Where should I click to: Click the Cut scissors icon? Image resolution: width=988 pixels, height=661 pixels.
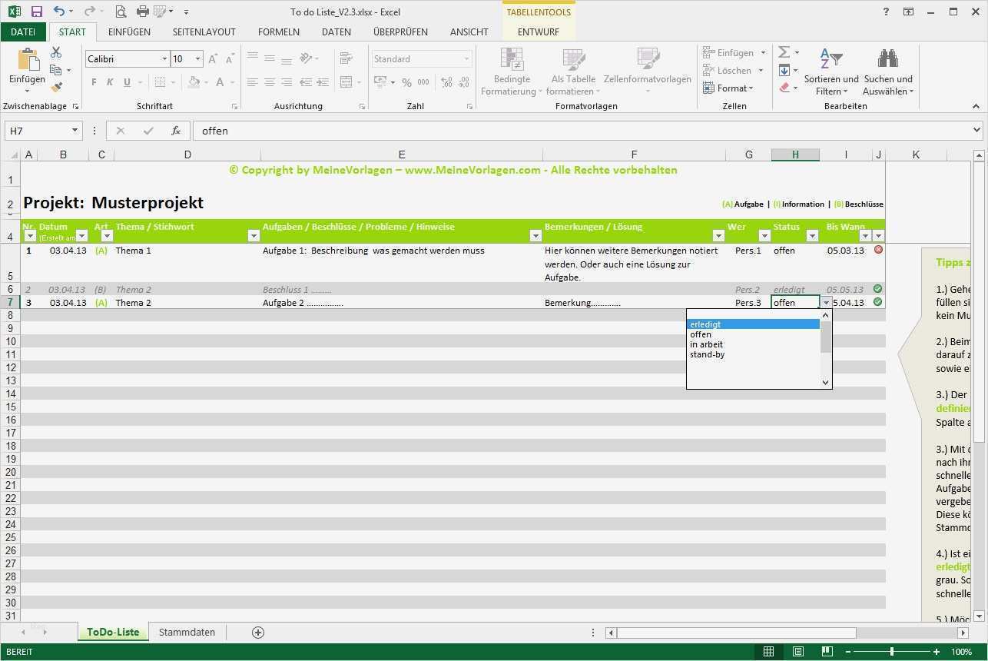[x=56, y=53]
